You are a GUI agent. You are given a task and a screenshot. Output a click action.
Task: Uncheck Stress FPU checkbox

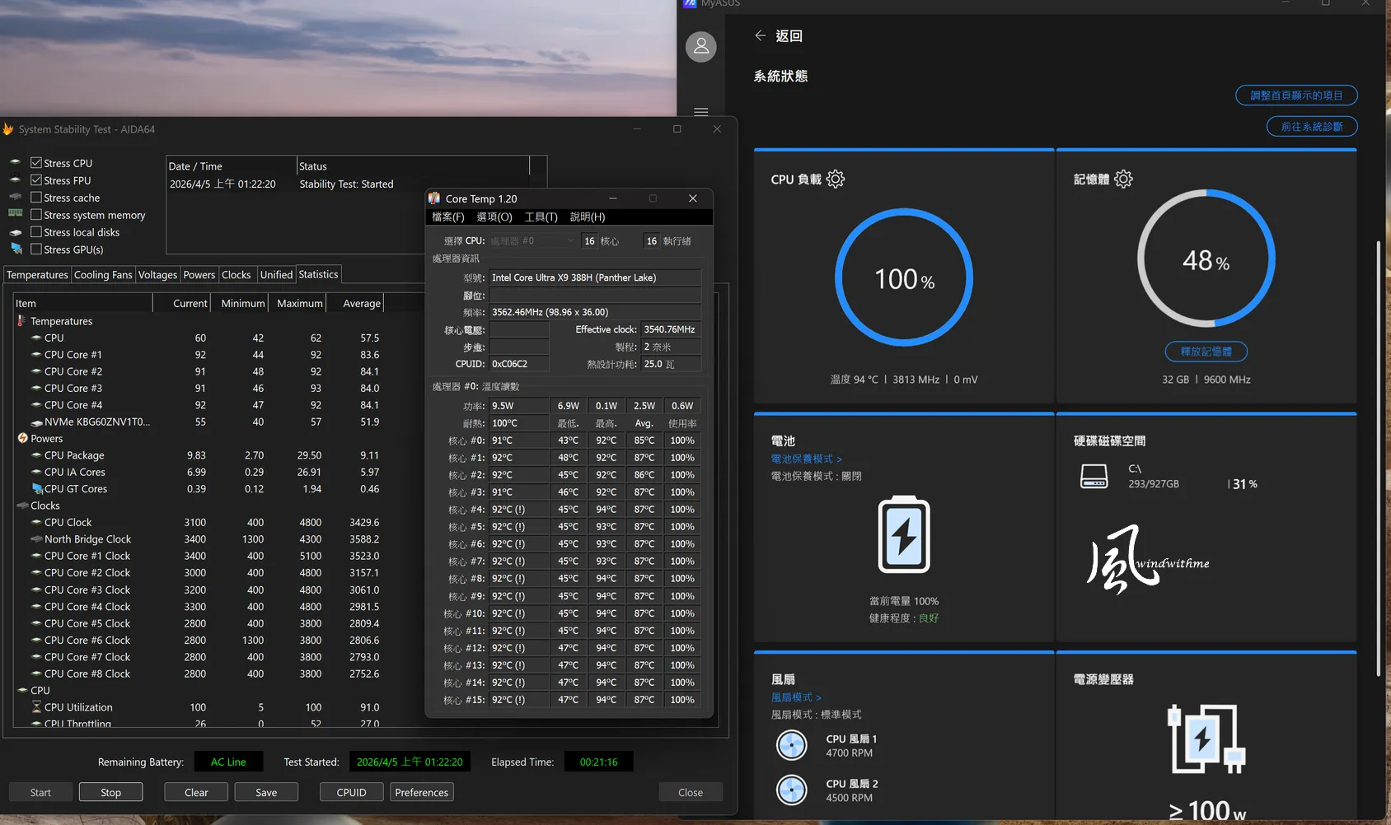[x=36, y=180]
